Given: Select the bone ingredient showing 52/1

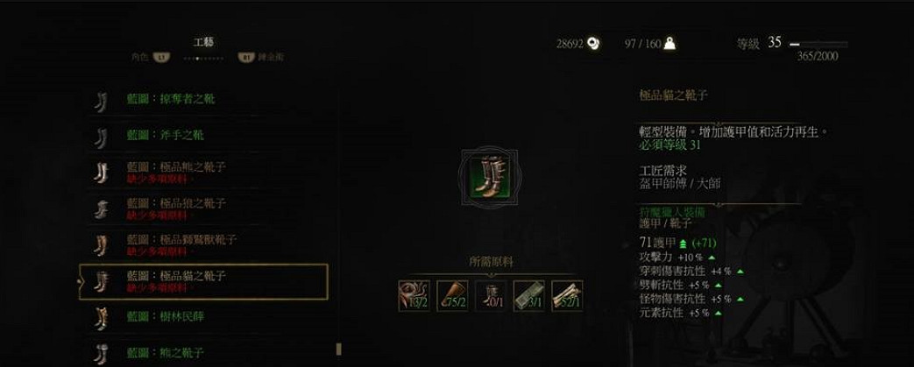Looking at the screenshot, I should 567,296.
